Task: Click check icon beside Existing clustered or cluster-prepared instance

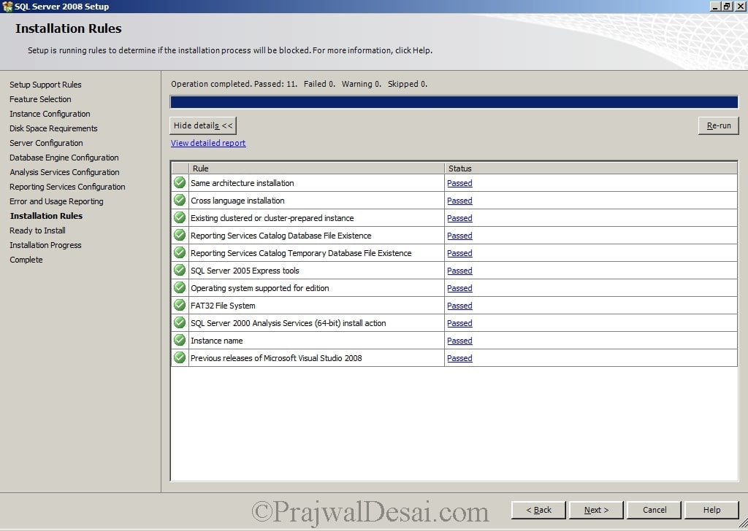Action: 180,217
